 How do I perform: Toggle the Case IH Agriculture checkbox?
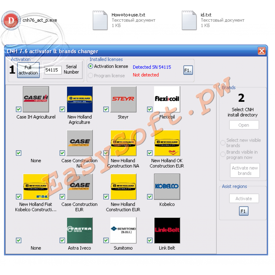[x=19, y=109]
